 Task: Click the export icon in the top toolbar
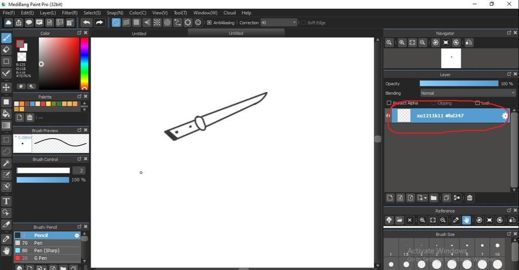(19, 22)
